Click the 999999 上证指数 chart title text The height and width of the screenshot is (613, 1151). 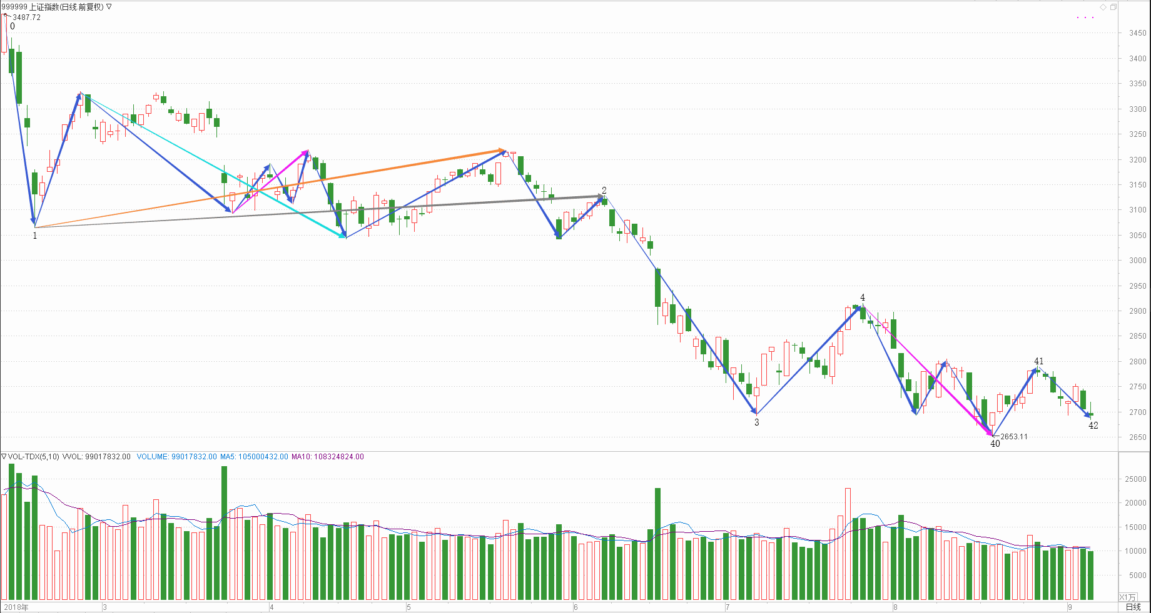pos(53,7)
